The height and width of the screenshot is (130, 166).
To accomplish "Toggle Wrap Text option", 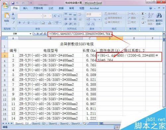I will click(80, 14).
